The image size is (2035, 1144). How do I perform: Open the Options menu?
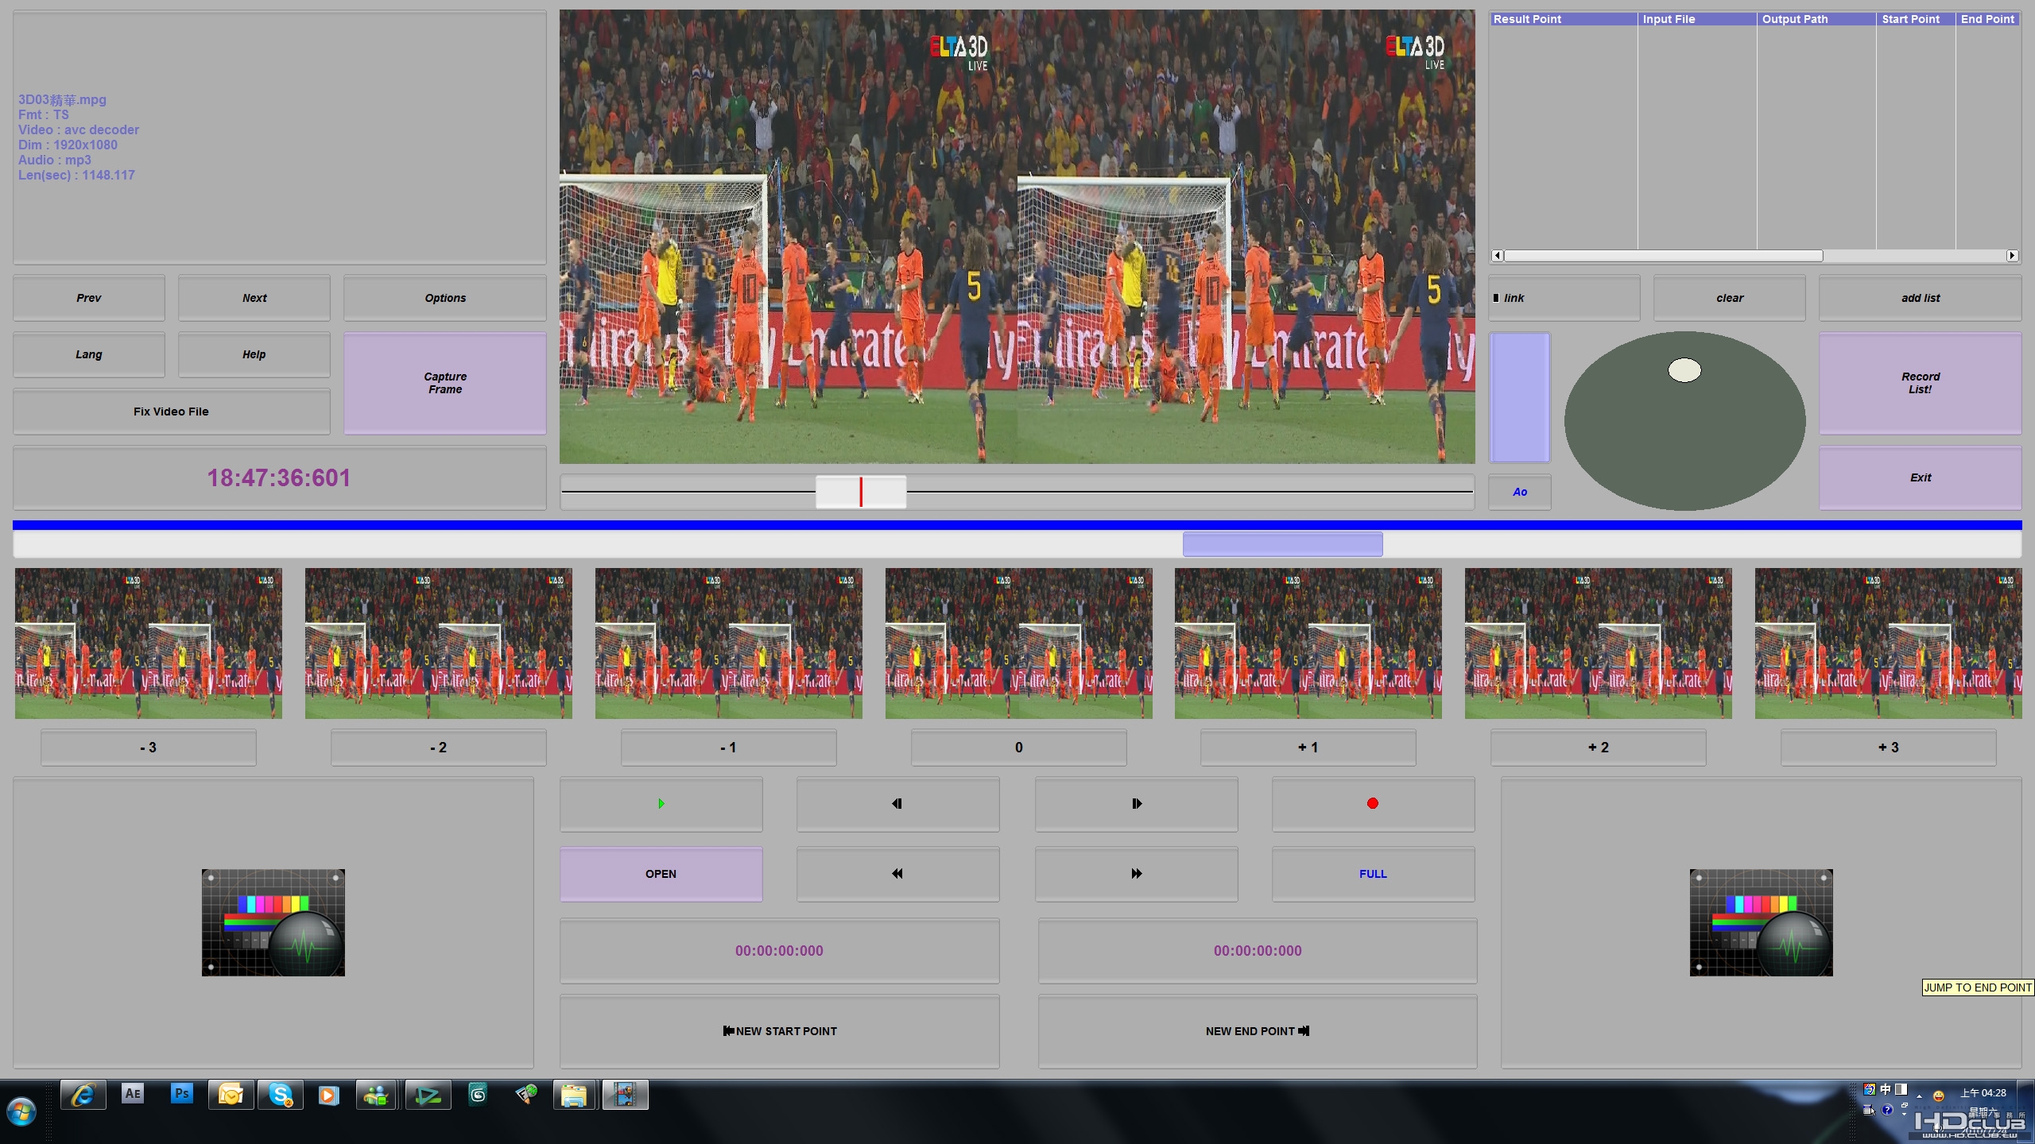click(445, 298)
